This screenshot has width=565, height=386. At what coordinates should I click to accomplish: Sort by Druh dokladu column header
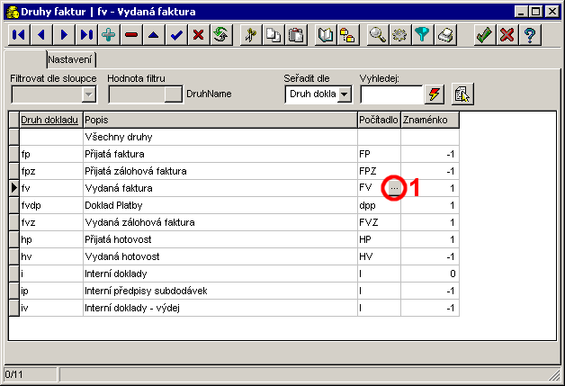[x=49, y=120]
